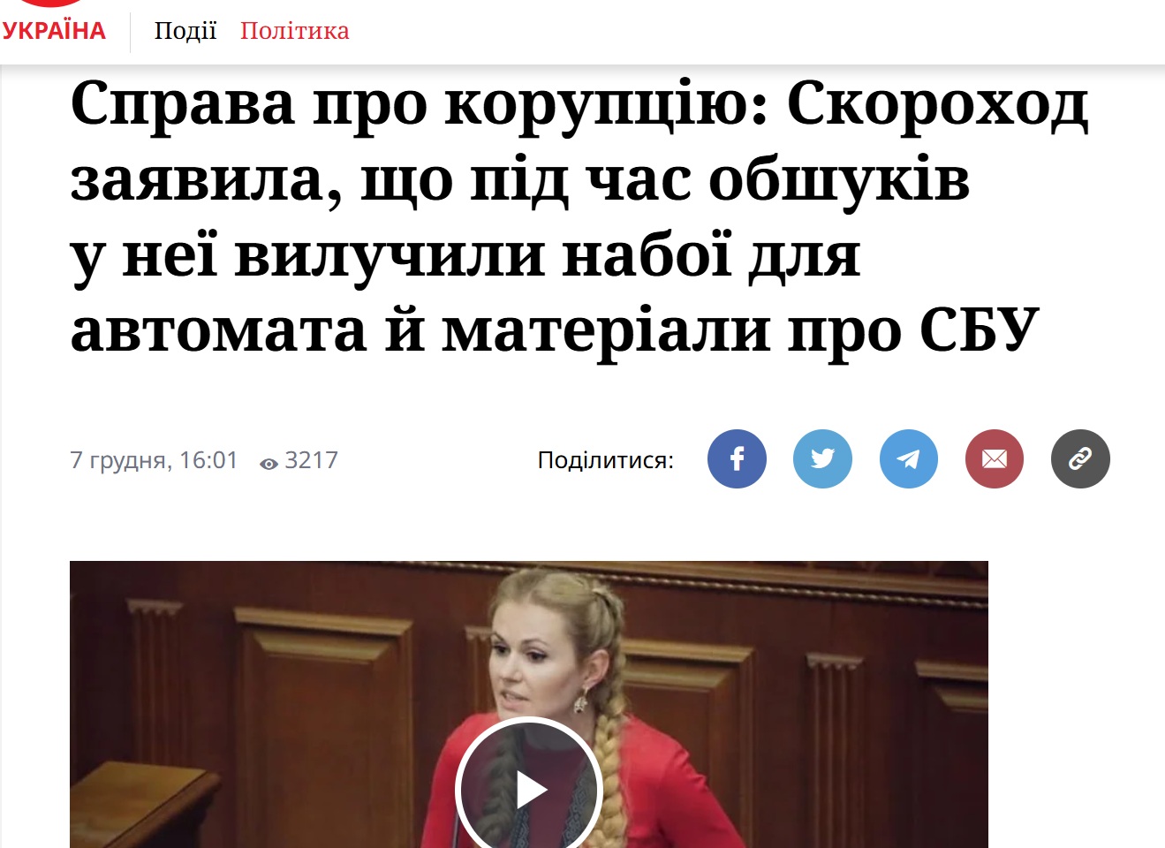Send the article by email icon
Image resolution: width=1165 pixels, height=848 pixels.
tap(995, 459)
